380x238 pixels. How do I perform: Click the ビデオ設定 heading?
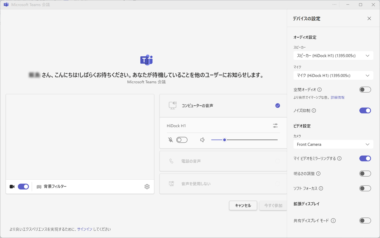pos(302,126)
